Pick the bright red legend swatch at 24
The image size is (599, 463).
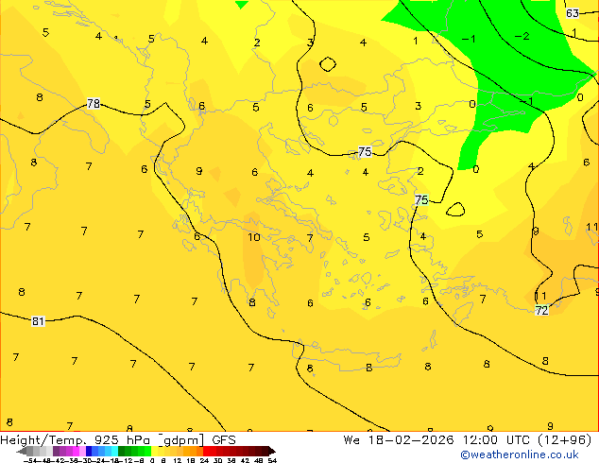tap(206, 451)
